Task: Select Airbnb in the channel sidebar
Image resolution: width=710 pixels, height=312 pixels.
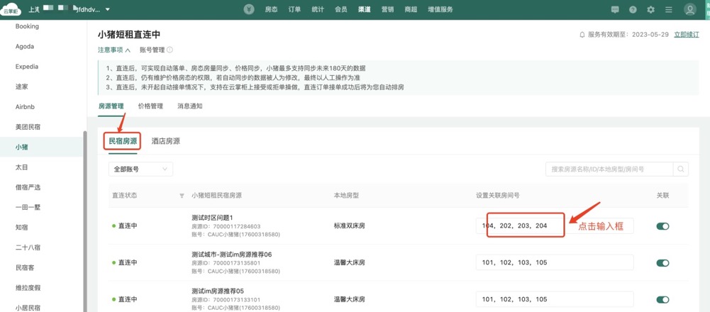Action: pyautogui.click(x=25, y=107)
